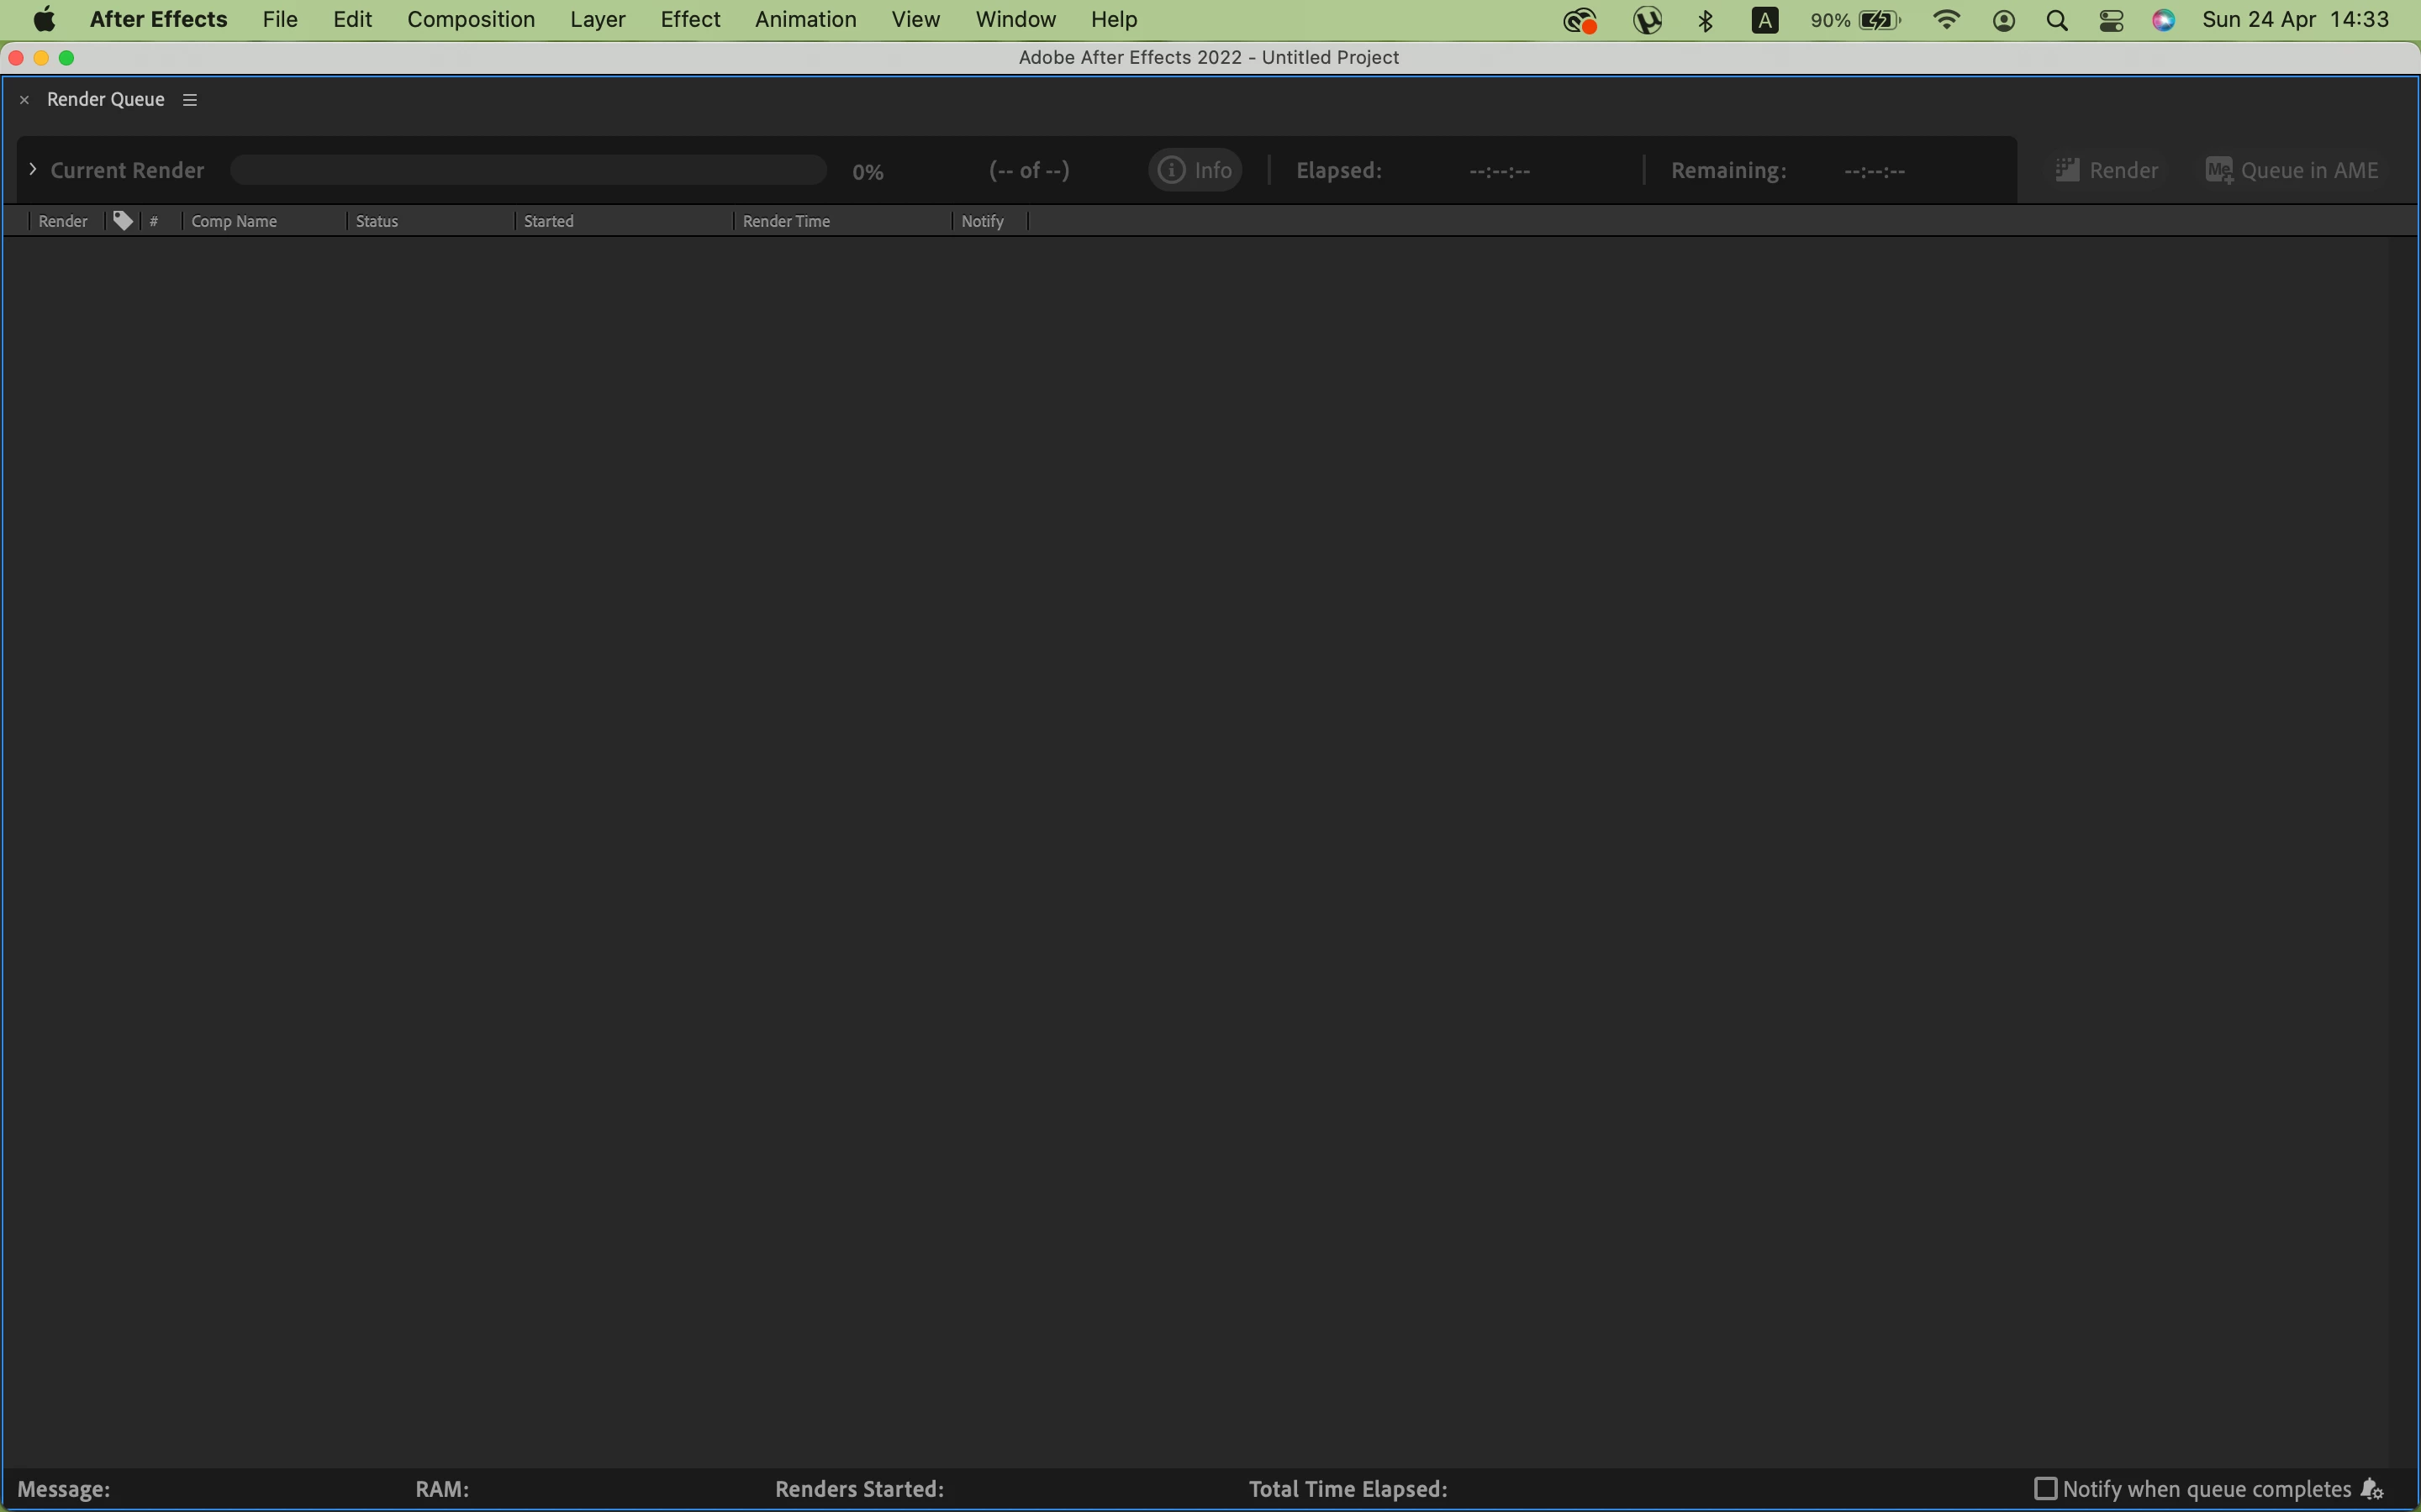
Task: Click the Render button
Action: tap(2106, 170)
